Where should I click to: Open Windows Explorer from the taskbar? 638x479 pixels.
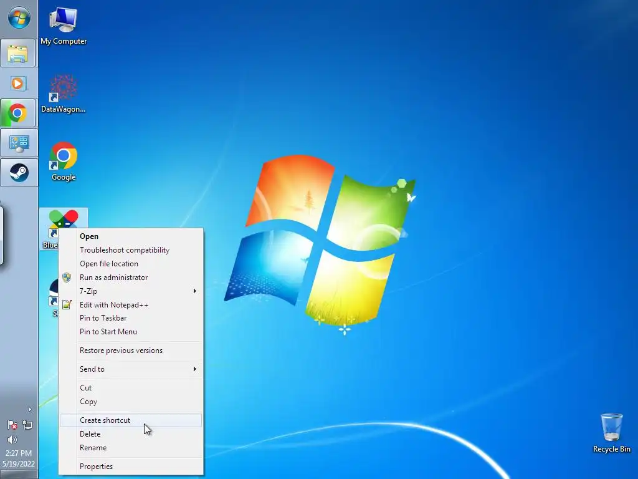pos(18,53)
